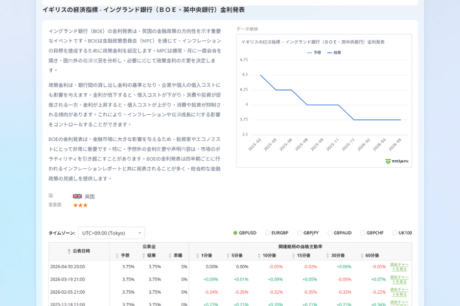Open 過去チャートを見る link for 2026-03-19 row
The width and height of the screenshot is (460, 306).
click(399, 279)
